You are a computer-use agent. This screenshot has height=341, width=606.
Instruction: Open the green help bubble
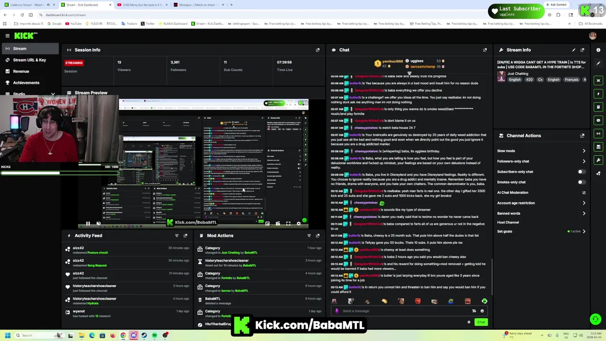[x=596, y=320]
